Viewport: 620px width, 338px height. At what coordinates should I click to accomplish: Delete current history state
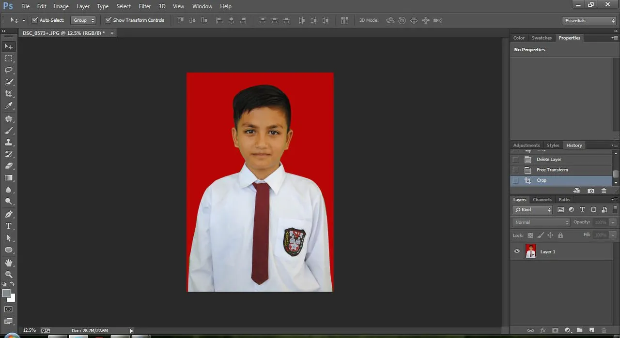coord(604,191)
